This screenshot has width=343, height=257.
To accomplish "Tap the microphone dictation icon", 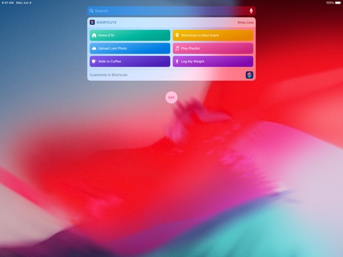I will click(251, 11).
